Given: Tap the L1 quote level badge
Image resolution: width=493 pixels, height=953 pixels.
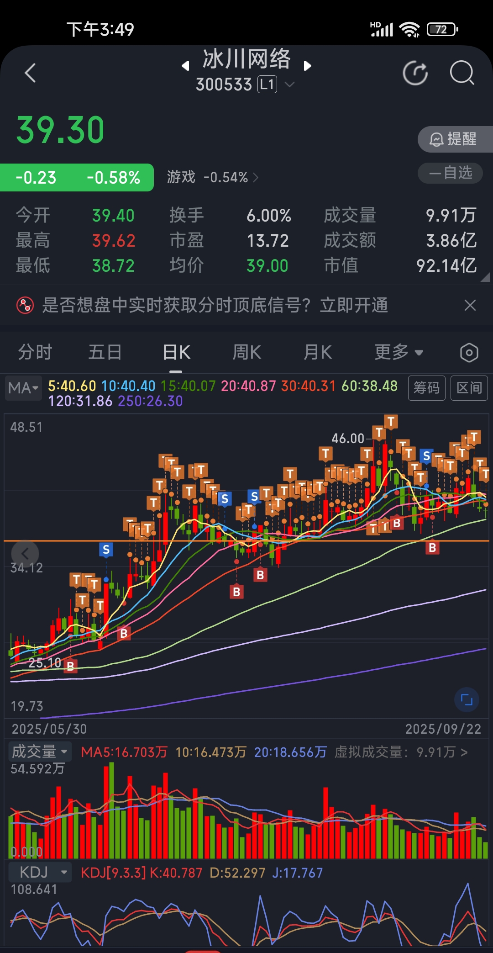Looking at the screenshot, I should [x=267, y=85].
